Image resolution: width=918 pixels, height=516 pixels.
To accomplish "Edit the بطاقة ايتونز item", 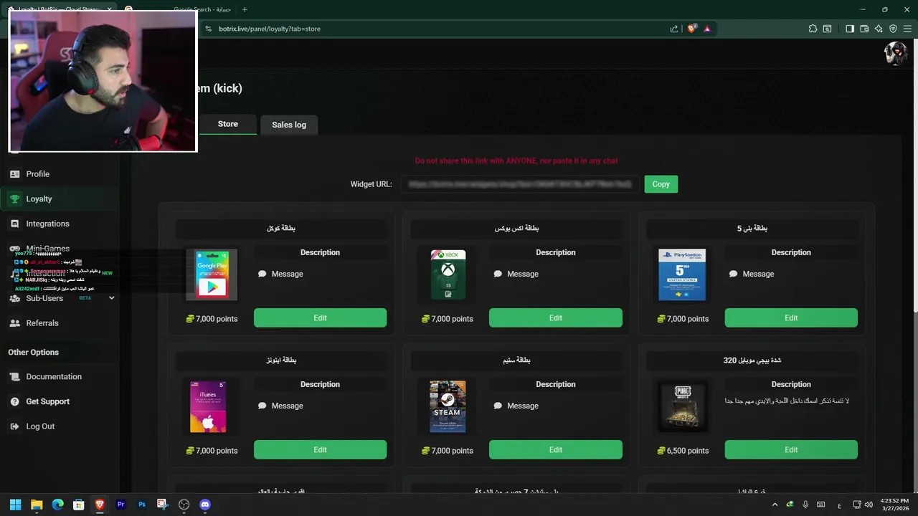I will click(320, 450).
